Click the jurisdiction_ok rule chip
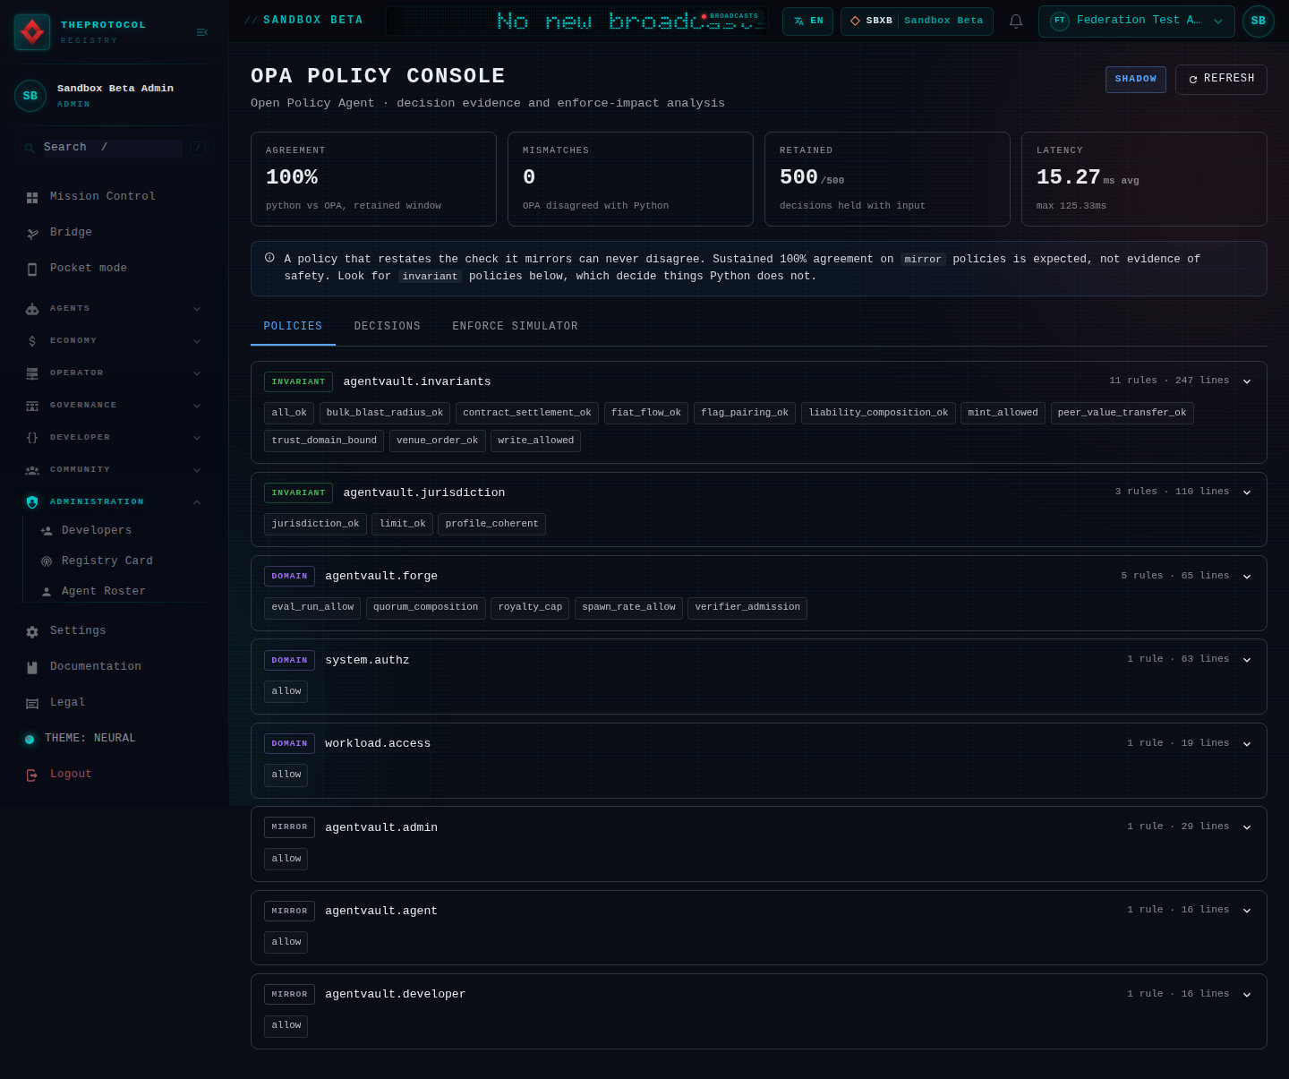 coord(315,524)
